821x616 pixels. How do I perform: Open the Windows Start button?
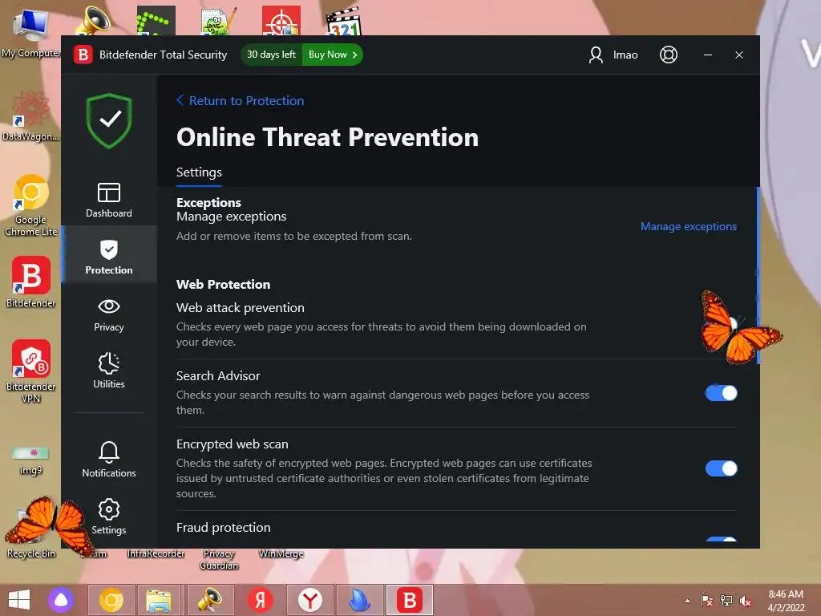(19, 600)
